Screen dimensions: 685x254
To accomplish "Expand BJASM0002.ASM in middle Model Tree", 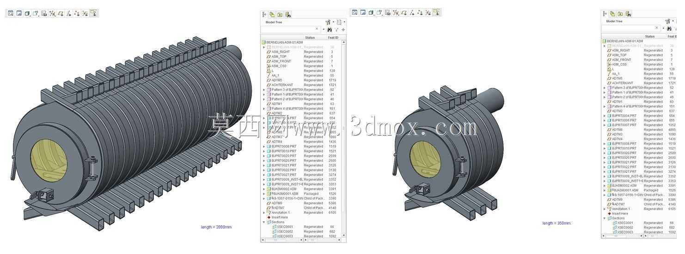I will click(264, 189).
